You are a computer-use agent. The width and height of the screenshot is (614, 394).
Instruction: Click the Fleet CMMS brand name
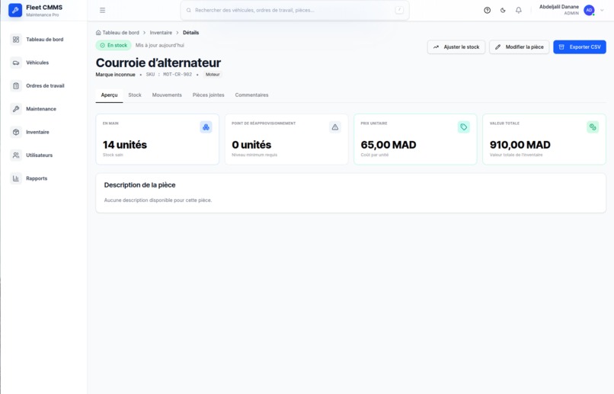pos(44,8)
